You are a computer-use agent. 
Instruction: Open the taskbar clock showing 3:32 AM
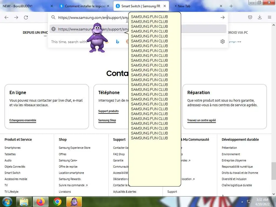pos(263,202)
